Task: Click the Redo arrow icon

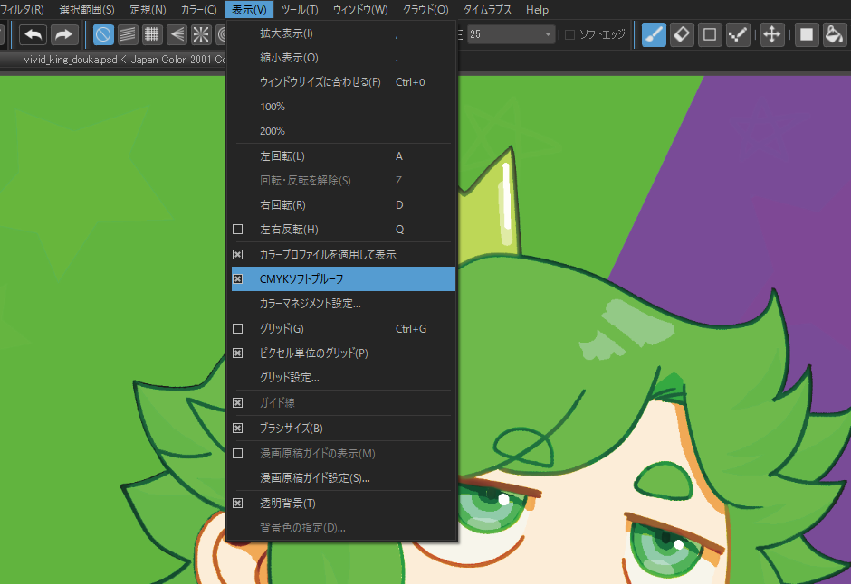Action: (64, 34)
